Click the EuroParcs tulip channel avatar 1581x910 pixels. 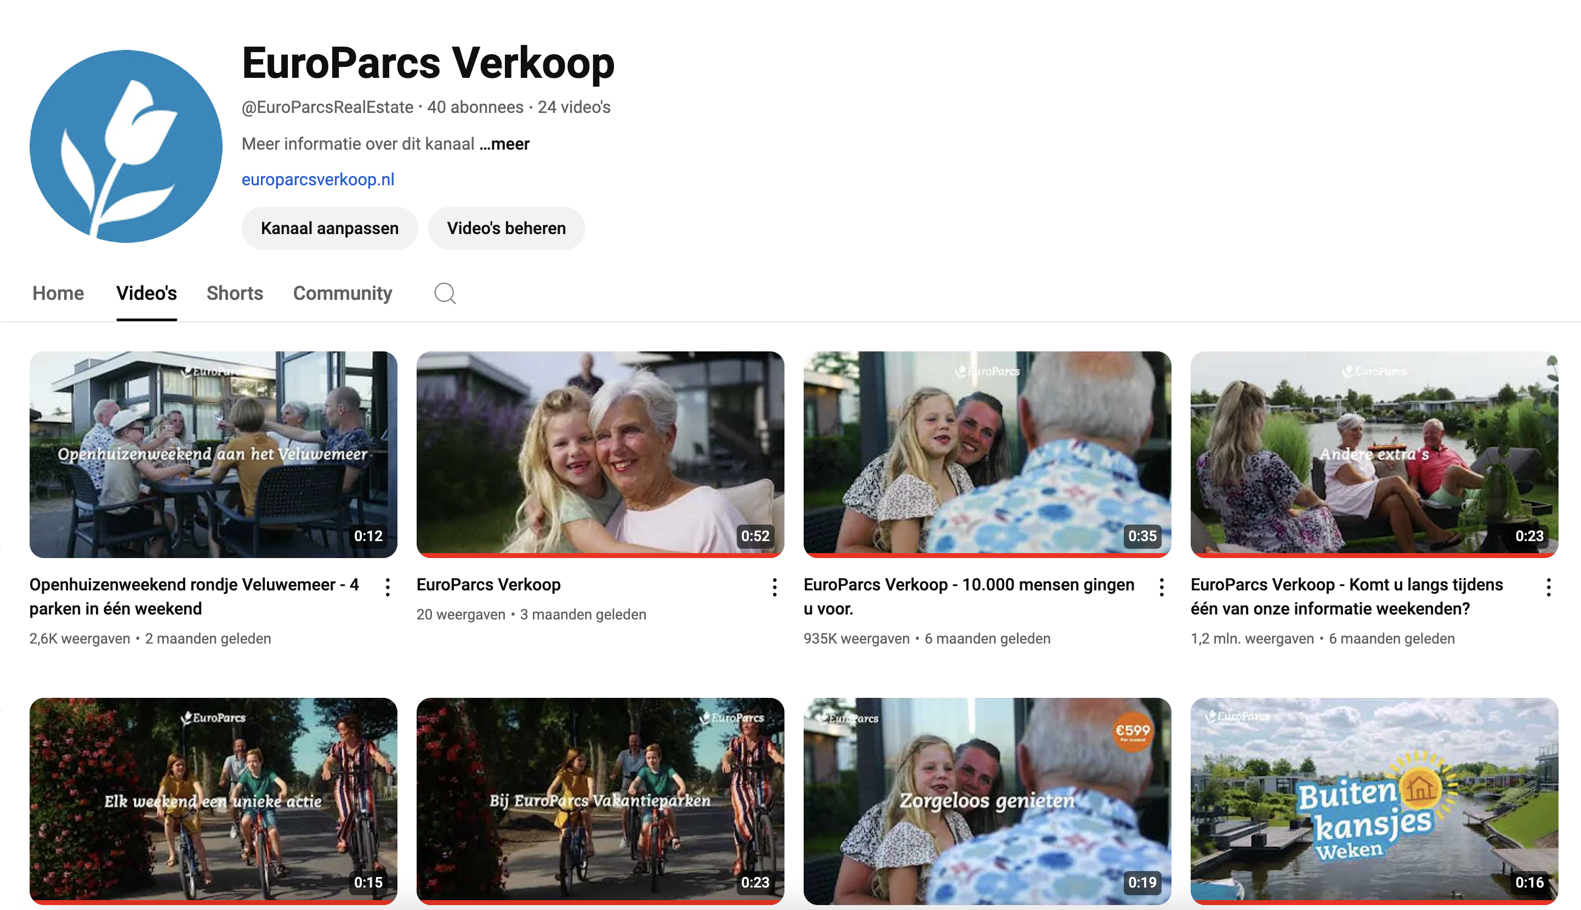pyautogui.click(x=126, y=146)
